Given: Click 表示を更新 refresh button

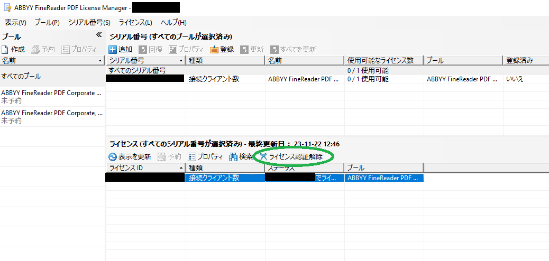Looking at the screenshot, I should 130,157.
